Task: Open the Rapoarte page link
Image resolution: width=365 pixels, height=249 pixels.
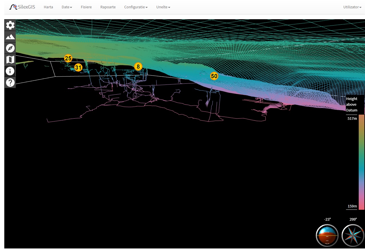Action: 108,7
